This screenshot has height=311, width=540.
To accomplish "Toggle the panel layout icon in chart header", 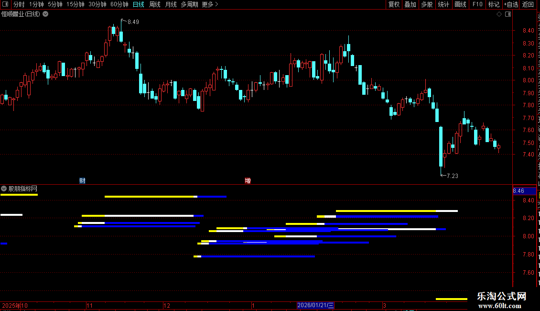I will (x=508, y=14).
